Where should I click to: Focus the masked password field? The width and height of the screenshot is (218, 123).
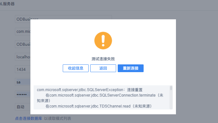[23, 94]
